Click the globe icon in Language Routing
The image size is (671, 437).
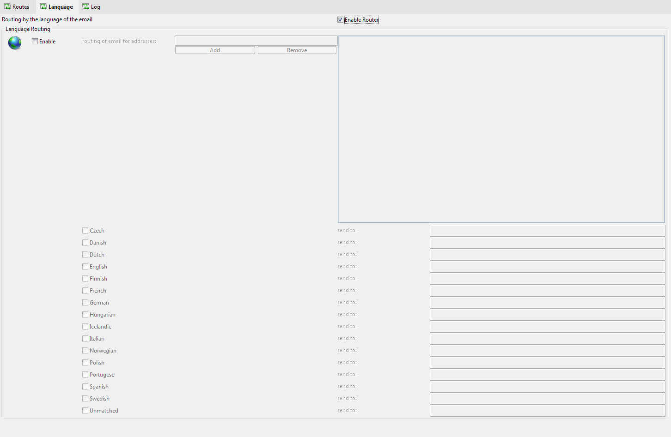[15, 42]
